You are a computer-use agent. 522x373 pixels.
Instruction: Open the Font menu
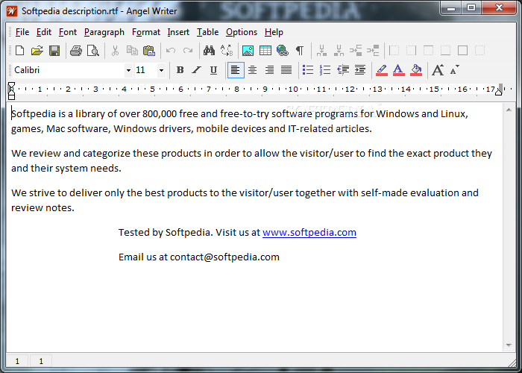tap(68, 32)
